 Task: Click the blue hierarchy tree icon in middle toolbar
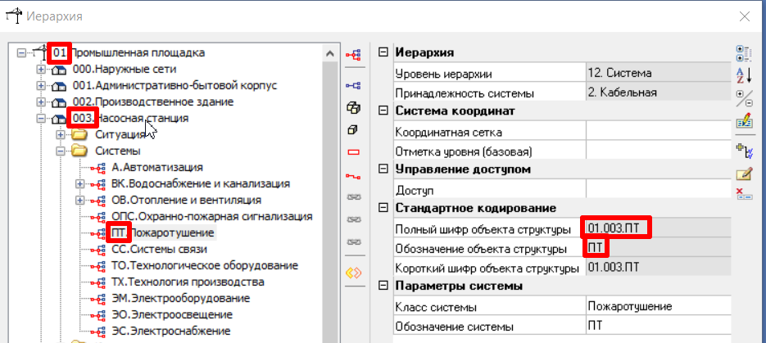pos(354,84)
